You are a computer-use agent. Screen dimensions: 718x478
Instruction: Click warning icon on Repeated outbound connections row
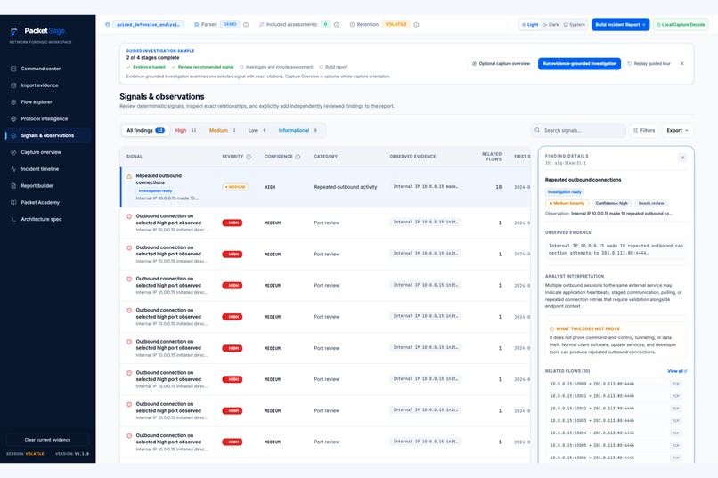(129, 176)
